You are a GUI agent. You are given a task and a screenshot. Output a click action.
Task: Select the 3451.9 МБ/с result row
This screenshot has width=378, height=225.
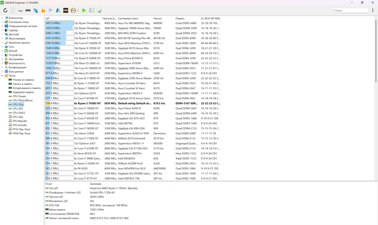tap(133, 23)
